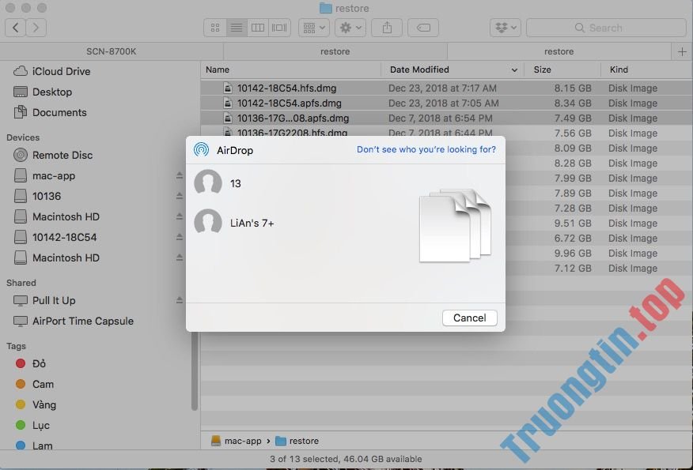Add a new tab with plus button
The image size is (693, 470).
(682, 51)
